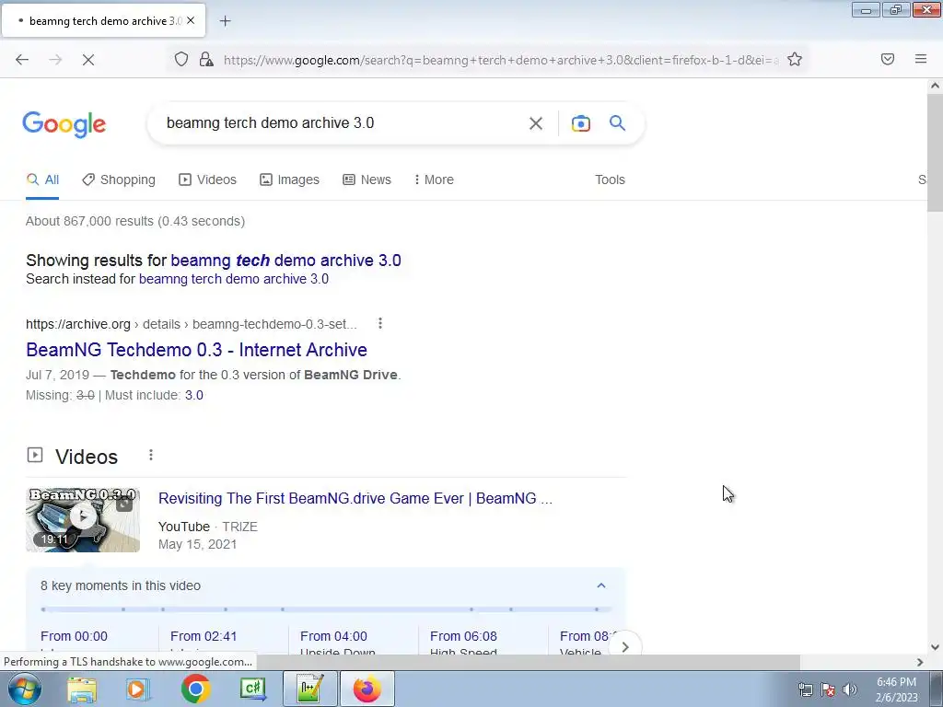Open the taskbar clock showing 6:46 PM
This screenshot has width=943, height=707.
[x=896, y=690]
